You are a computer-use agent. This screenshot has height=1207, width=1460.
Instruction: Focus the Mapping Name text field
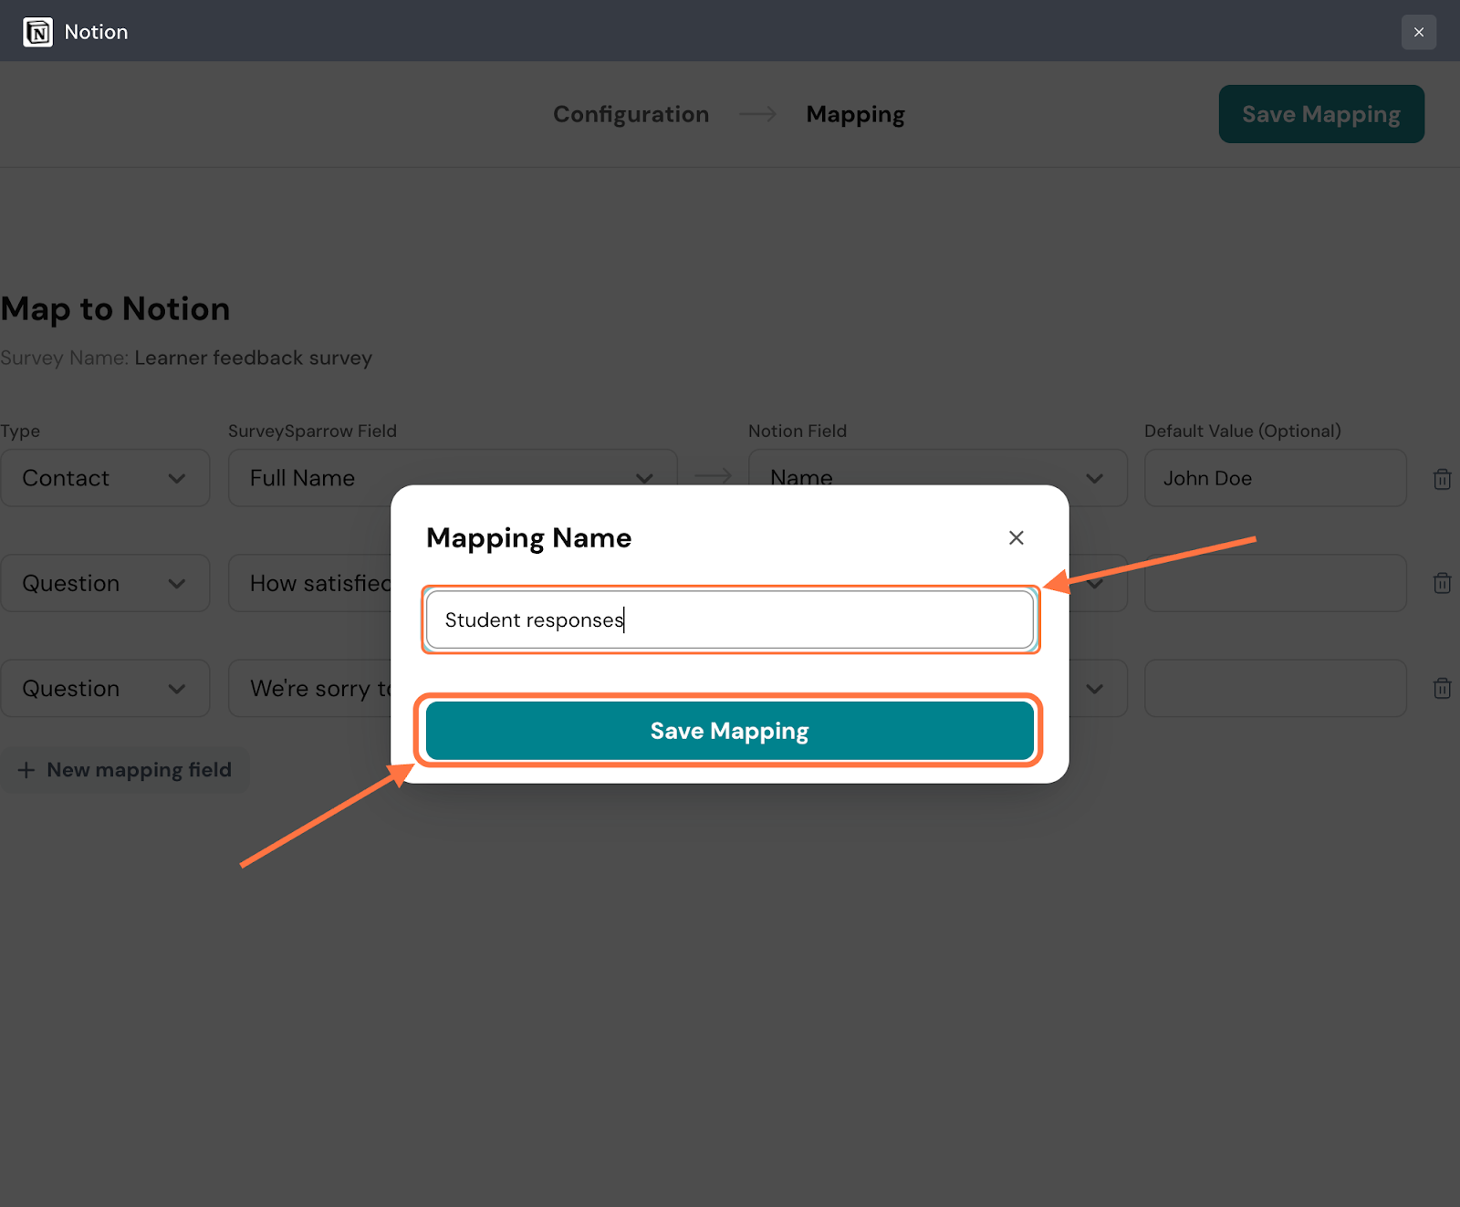coord(729,620)
